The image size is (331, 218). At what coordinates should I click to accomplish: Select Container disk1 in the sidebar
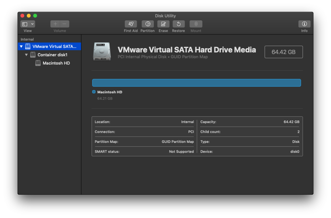pos(52,55)
